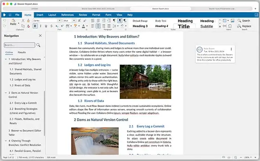
Task: Click the navigation search magnifier icon
Action: tap(38, 45)
